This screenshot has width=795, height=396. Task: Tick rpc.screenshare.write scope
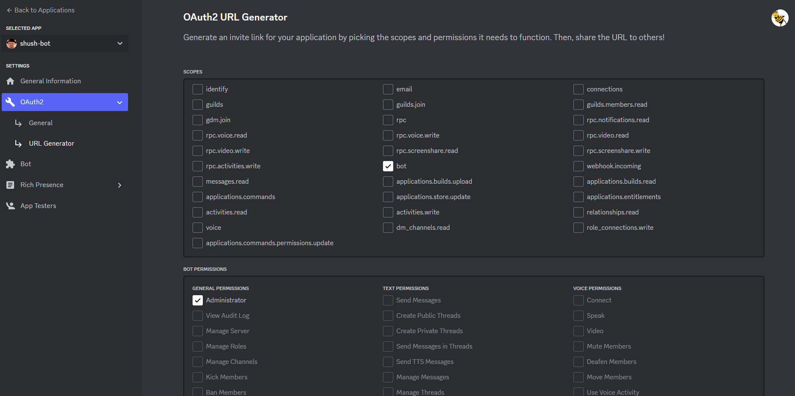578,151
